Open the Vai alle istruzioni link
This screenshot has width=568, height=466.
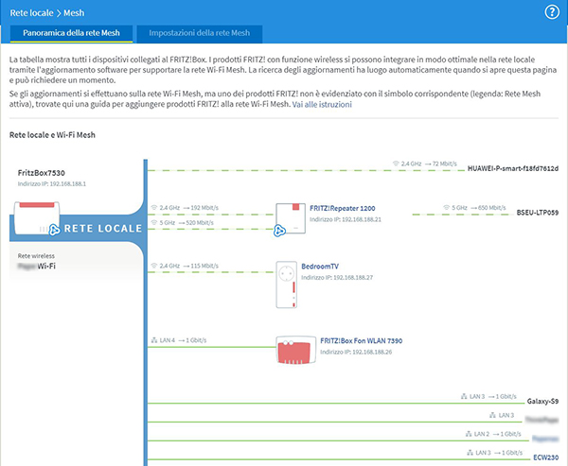coord(322,105)
